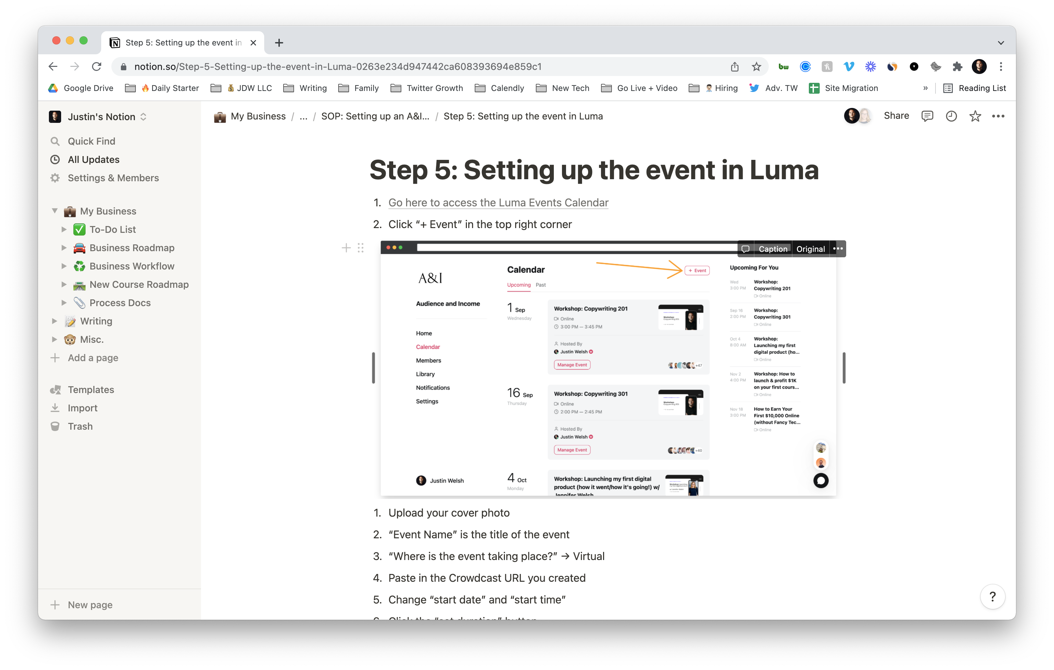The width and height of the screenshot is (1054, 670).
Task: Add a block with plus icon
Action: (346, 248)
